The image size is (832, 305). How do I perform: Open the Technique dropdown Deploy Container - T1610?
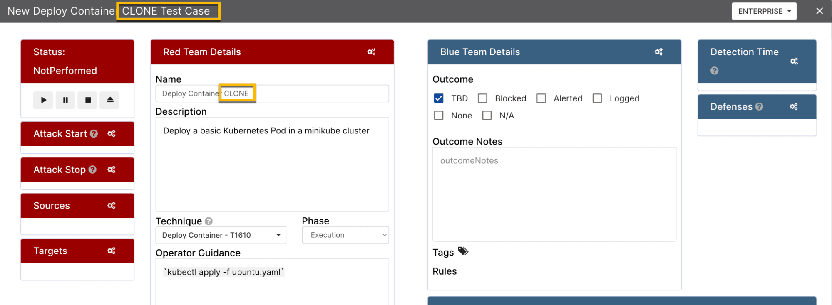pos(221,235)
